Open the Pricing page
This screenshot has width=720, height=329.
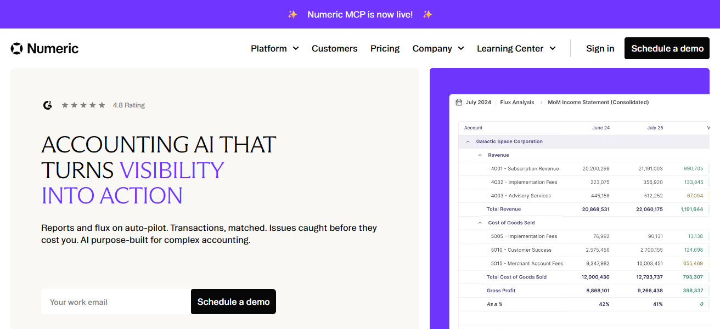coord(385,48)
